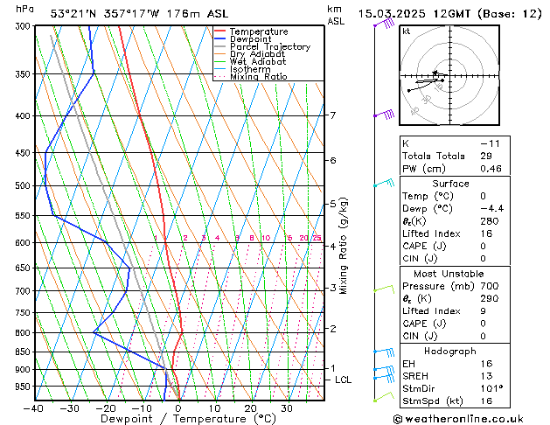Viewport: 550px width, 425px height.
Task: Click the StmDir value 101°
Action: point(491,388)
